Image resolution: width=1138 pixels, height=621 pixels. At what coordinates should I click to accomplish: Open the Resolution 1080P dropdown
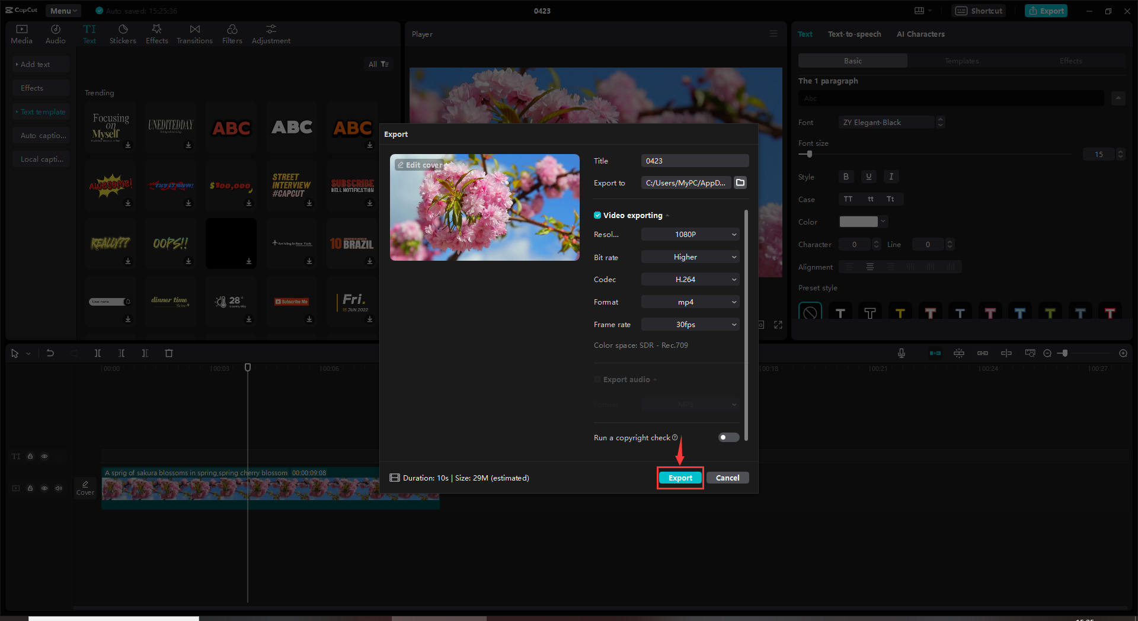point(689,234)
